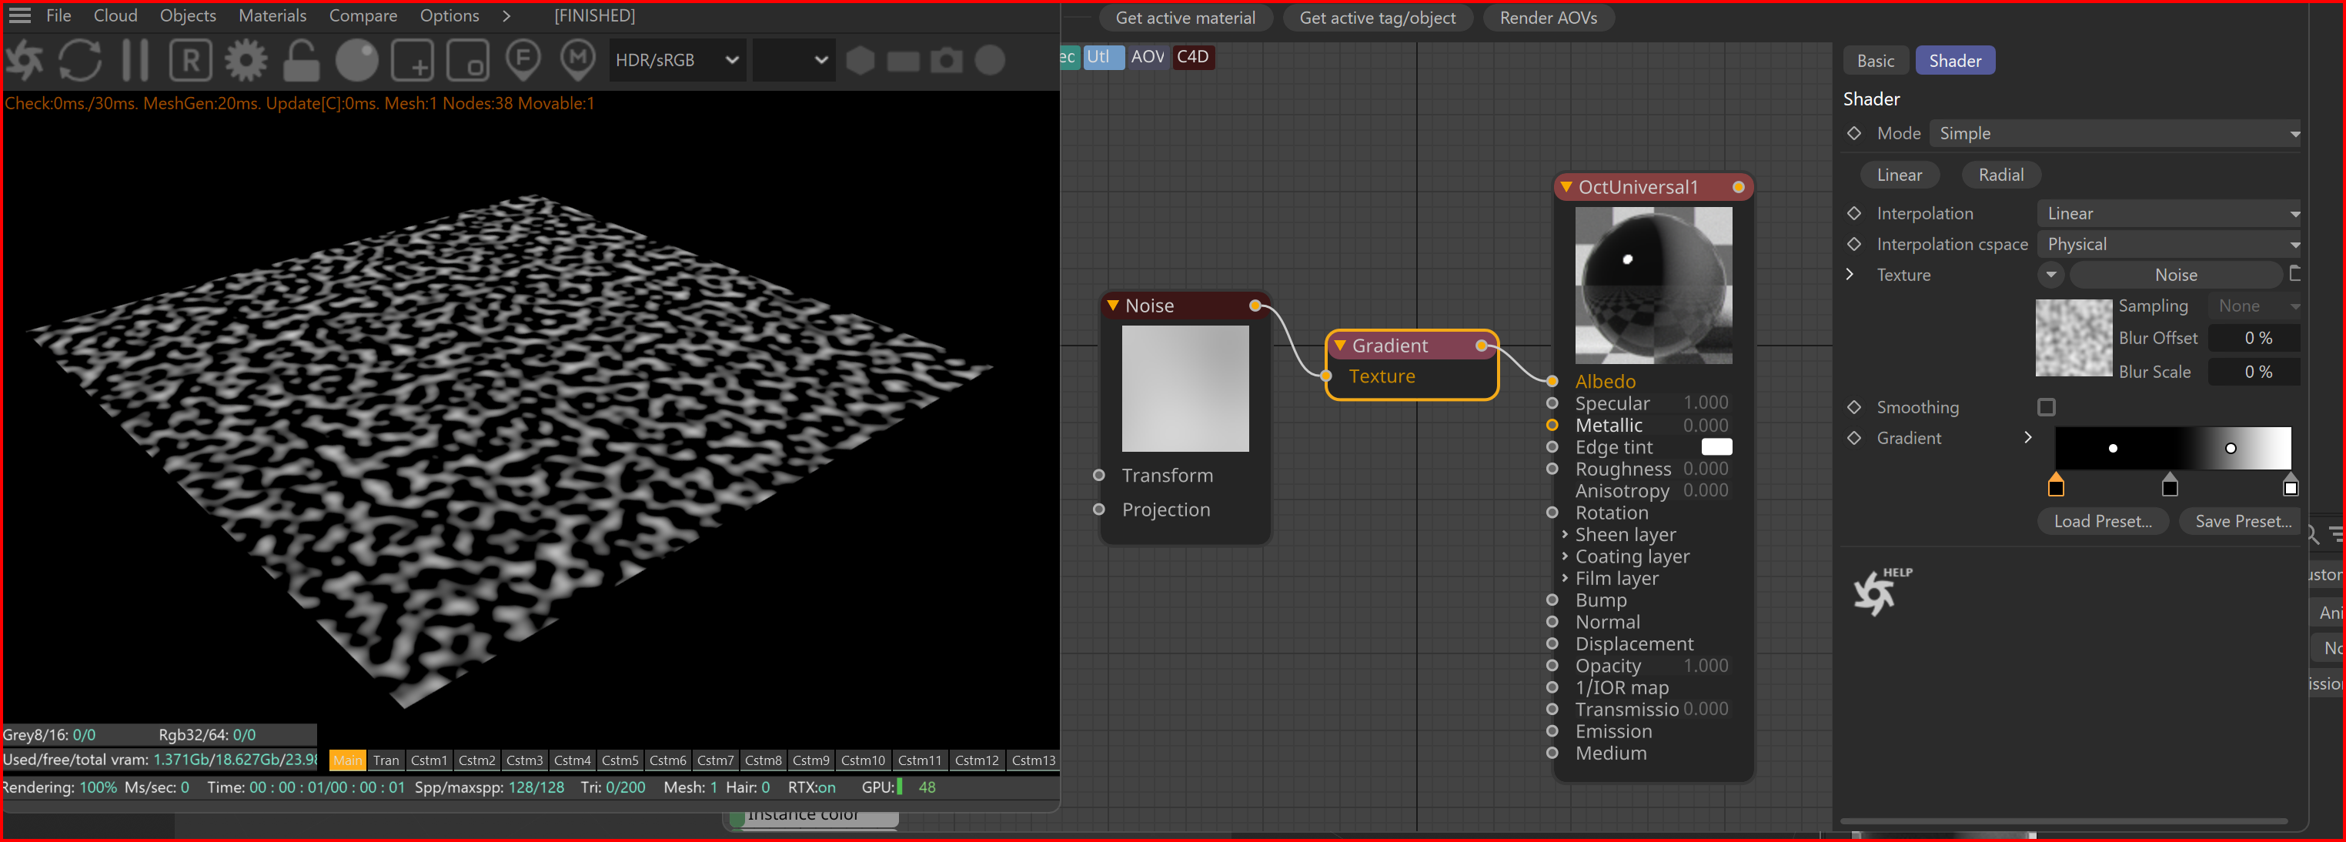The height and width of the screenshot is (842, 2346).
Task: Toggle the Smoothing checkbox
Action: (x=2047, y=407)
